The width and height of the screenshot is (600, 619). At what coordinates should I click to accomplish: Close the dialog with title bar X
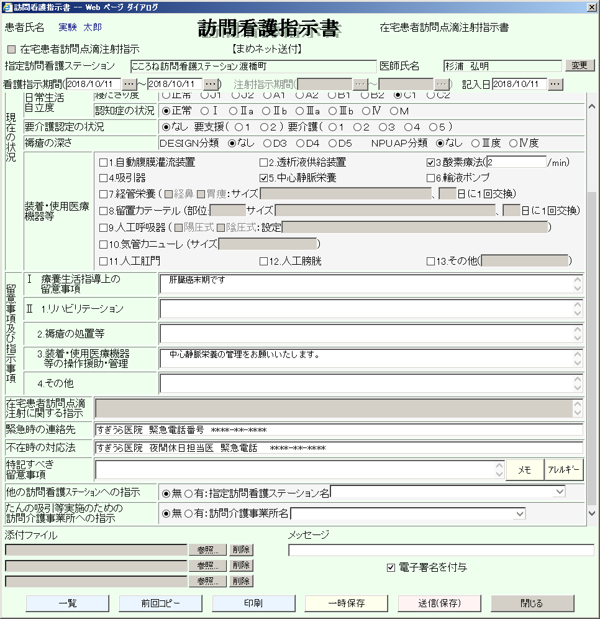pos(592,7)
